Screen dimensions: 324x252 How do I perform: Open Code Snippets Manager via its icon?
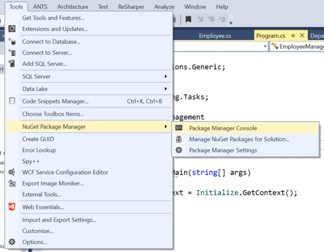(x=12, y=101)
